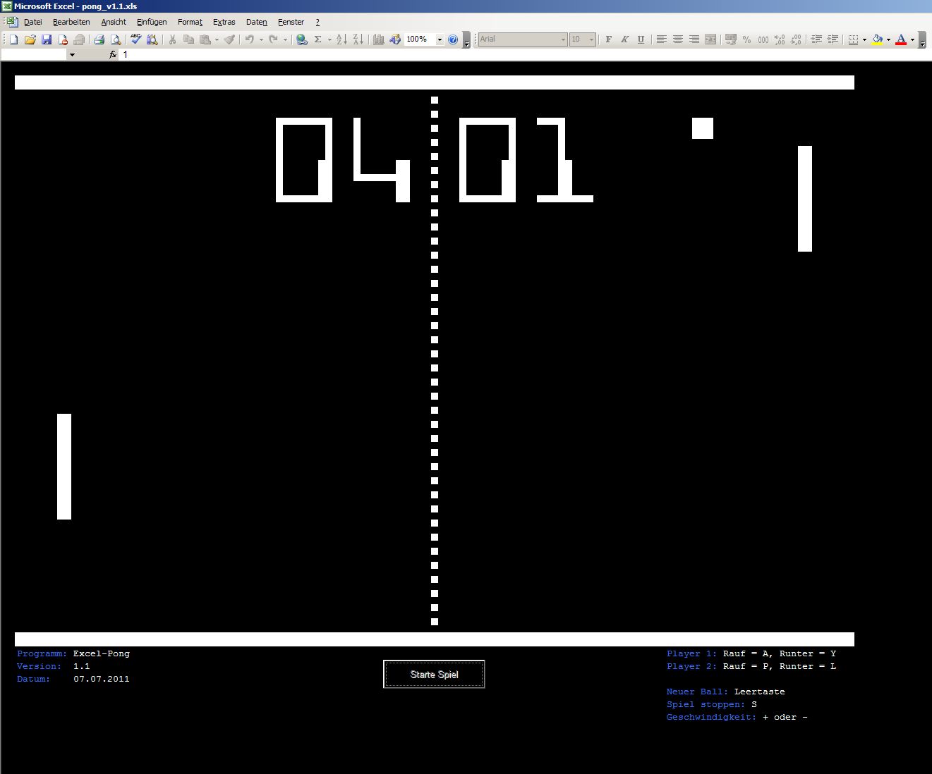Click the Save icon in toolbar
This screenshot has width=932, height=774.
pos(47,39)
